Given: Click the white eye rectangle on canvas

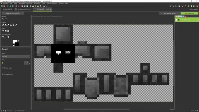Looking at the screenshot, I should 58,52.
